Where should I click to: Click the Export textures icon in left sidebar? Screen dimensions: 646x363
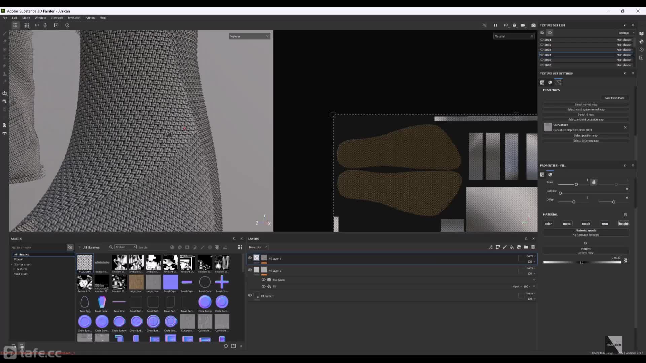point(5,93)
